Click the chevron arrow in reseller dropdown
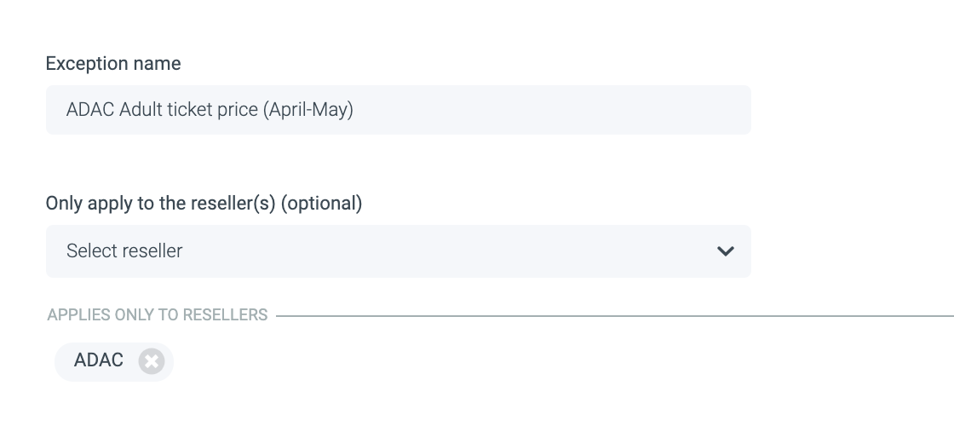Screen dimensions: 954x426 click(x=725, y=251)
